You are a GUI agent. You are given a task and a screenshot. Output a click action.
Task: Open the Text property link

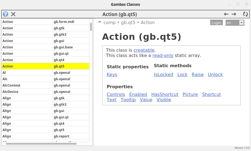(x=112, y=100)
